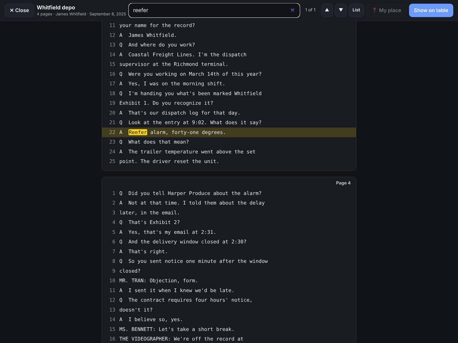Click line 'supervisor at the Richmond terminal.'
Image resolution: width=458 pixels, height=343 pixels.
point(229,64)
